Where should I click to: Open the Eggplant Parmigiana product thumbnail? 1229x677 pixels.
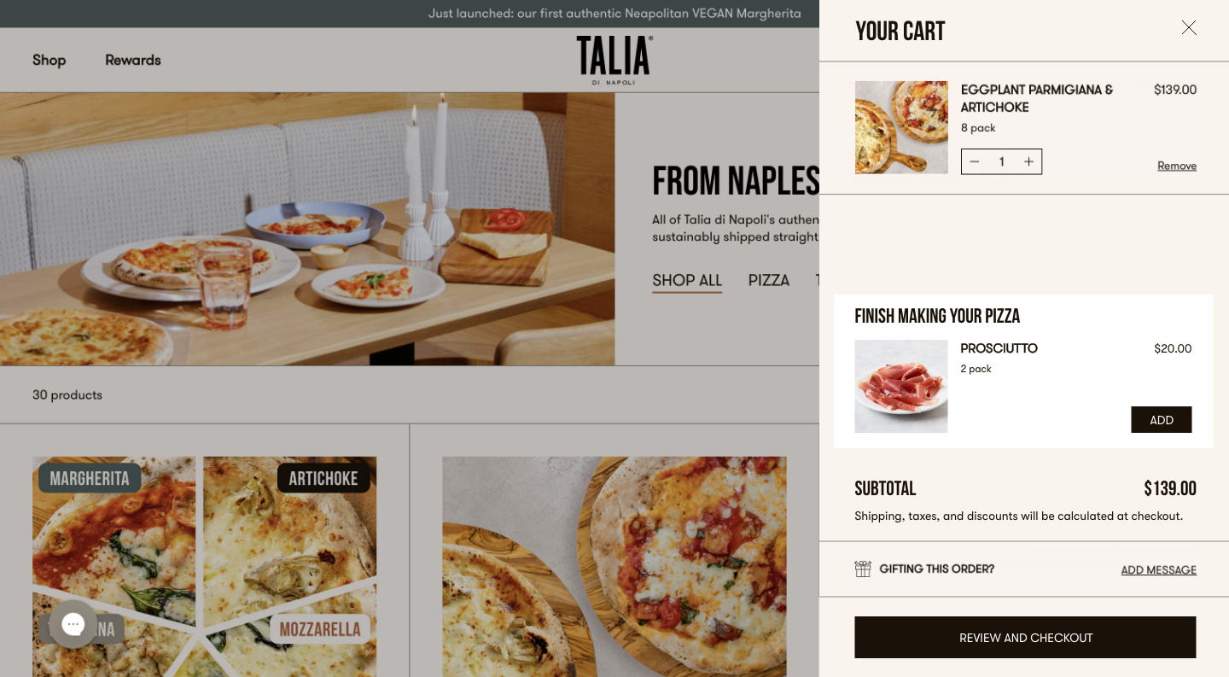coord(901,127)
